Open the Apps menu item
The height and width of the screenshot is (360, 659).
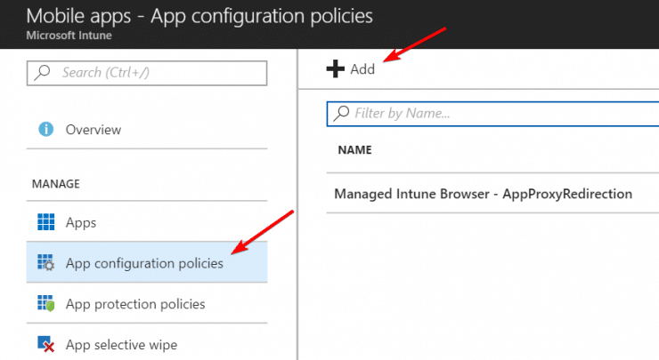click(x=80, y=222)
